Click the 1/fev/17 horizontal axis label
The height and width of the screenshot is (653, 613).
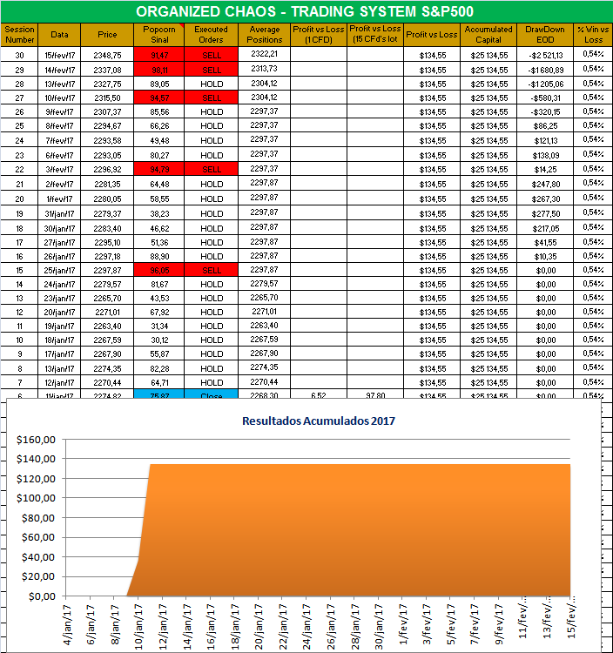click(403, 625)
